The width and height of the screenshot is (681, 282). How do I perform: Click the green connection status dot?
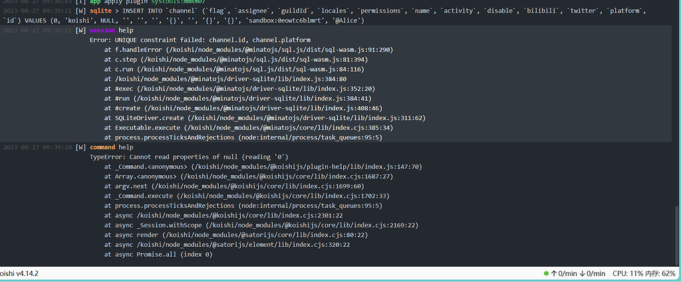547,274
